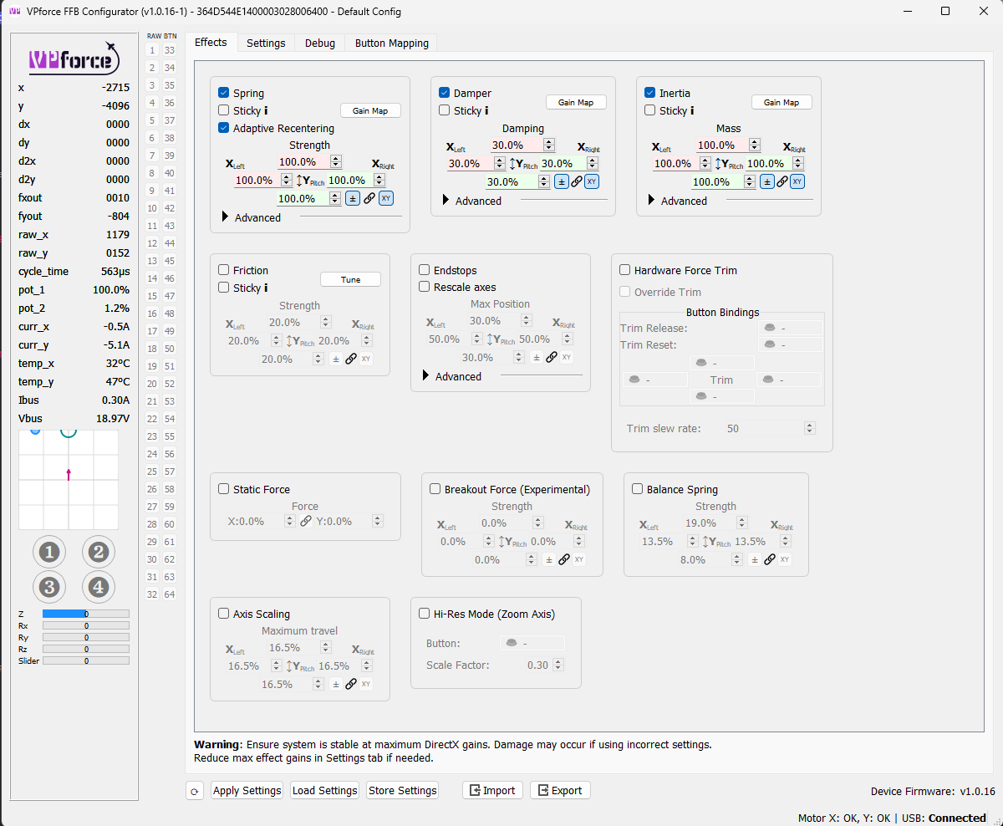Open the Spring Gain Map button
Viewport: 1003px width, 826px height.
coord(370,110)
